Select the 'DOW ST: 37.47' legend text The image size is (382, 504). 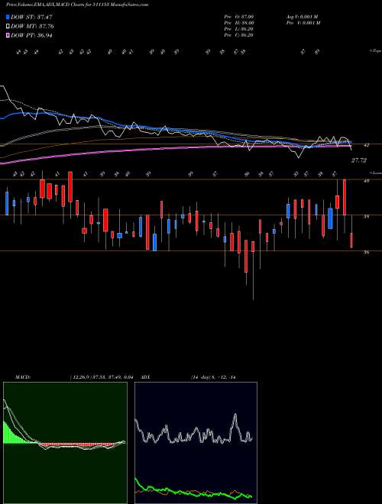click(31, 17)
